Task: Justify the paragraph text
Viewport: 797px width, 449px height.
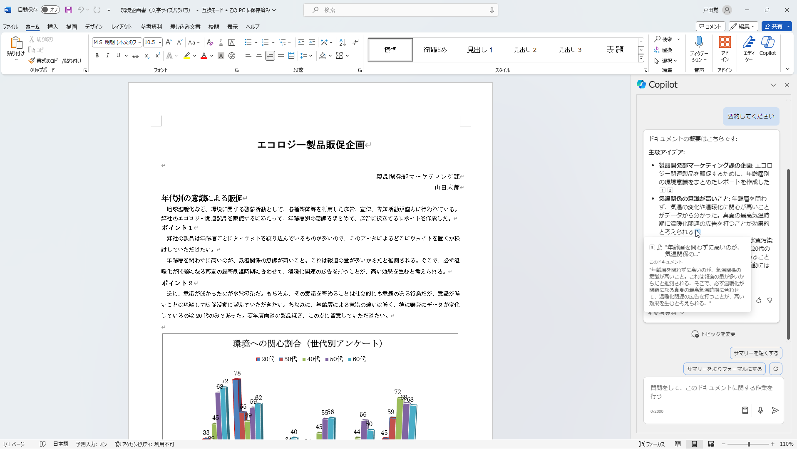Action: click(x=281, y=56)
